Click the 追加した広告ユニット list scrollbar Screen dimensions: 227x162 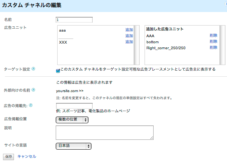(x=222, y=45)
